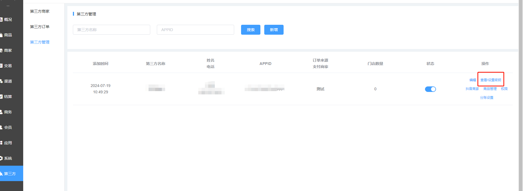Click the 抖音商家 link
523x191 pixels.
pyautogui.click(x=472, y=89)
